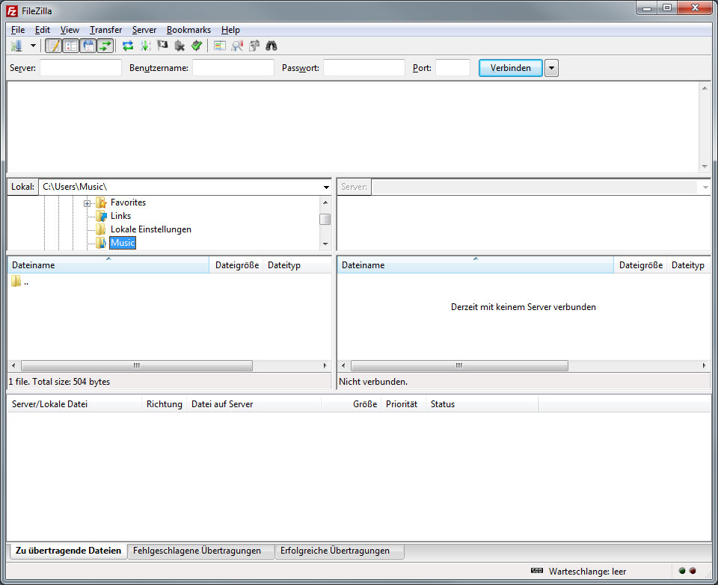The image size is (718, 585).
Task: Click the Richtung queue column header
Action: (x=165, y=404)
